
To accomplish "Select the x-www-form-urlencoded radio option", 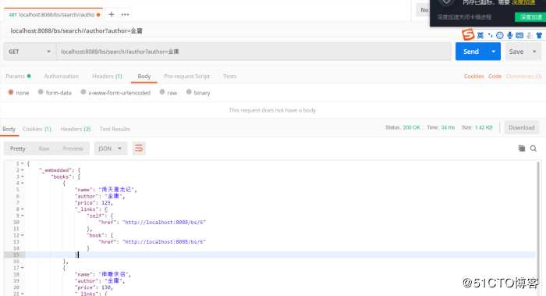I will pos(83,92).
